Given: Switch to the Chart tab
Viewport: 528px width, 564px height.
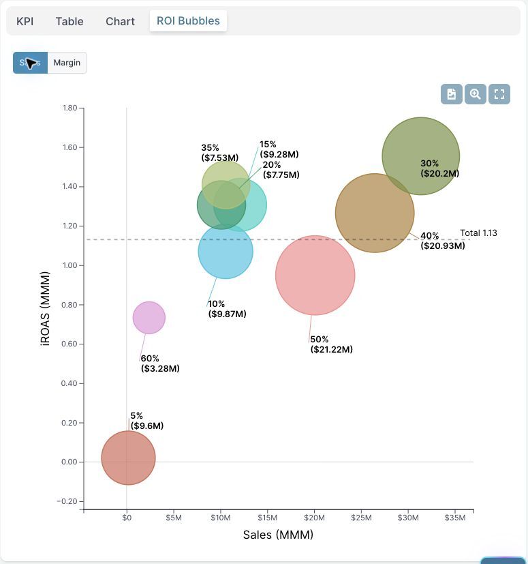Looking at the screenshot, I should pos(120,21).
